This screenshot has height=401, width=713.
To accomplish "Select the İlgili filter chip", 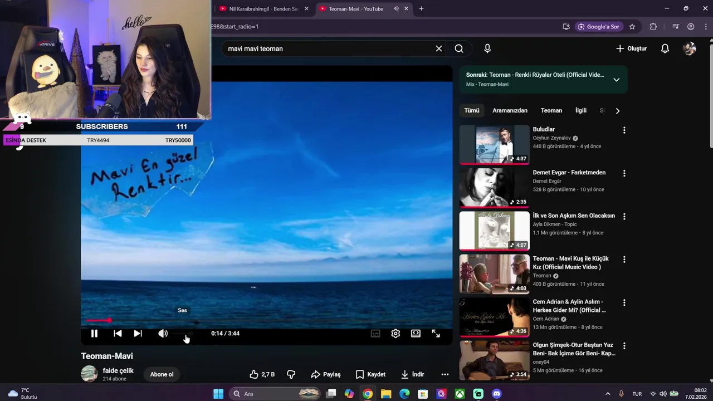I will pyautogui.click(x=581, y=110).
